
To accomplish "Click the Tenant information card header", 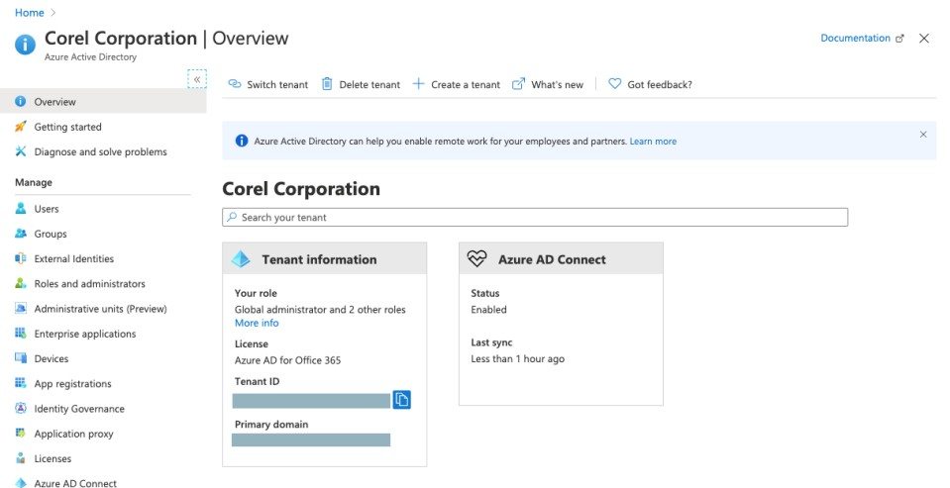I will pos(325,259).
